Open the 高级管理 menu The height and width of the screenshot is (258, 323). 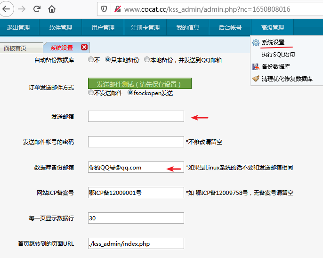(273, 27)
